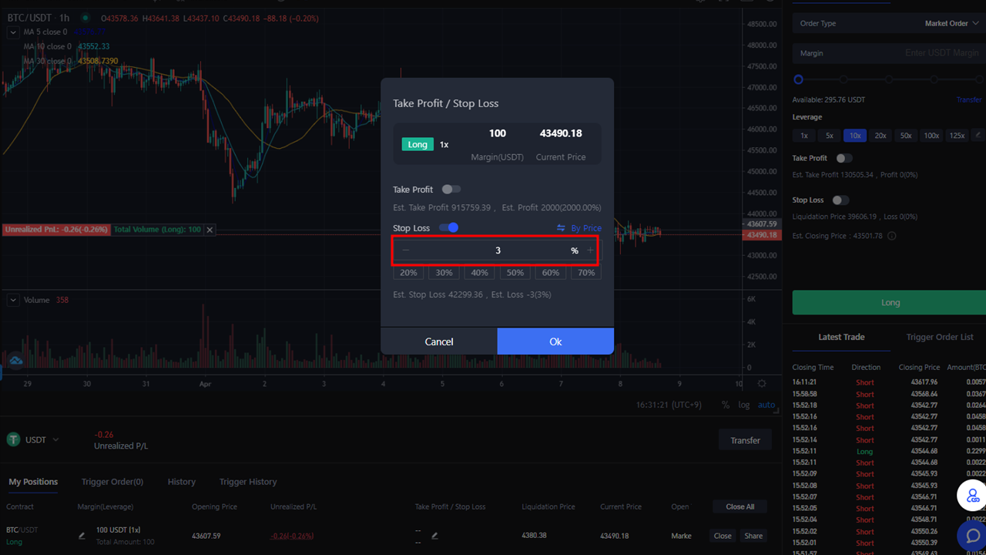Collapse the MA indicators legend chevron
This screenshot has width=986, height=555.
tap(13, 32)
